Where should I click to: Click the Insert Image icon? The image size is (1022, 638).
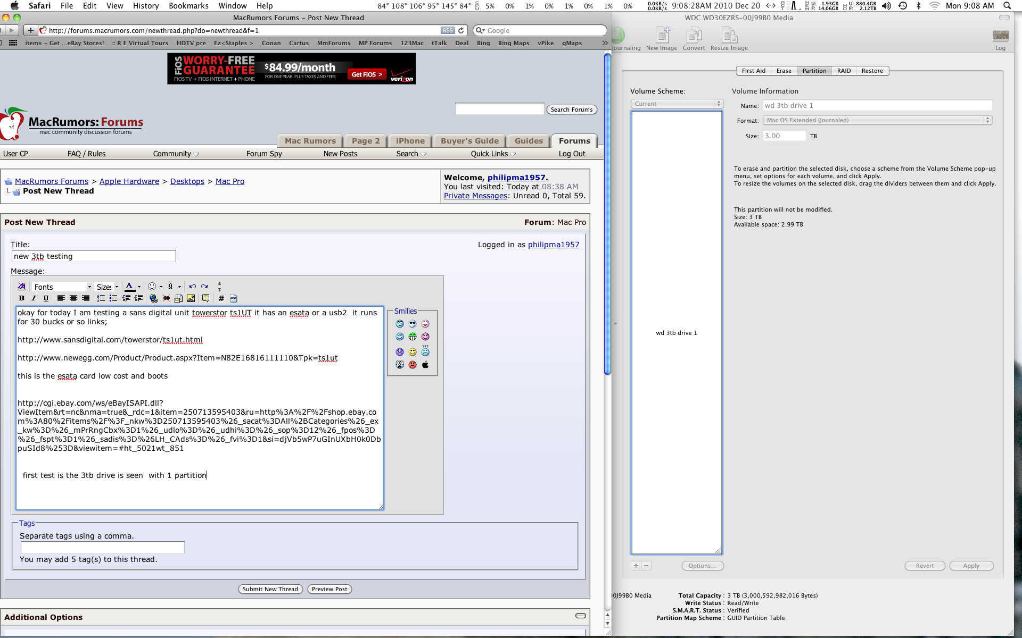pos(191,298)
